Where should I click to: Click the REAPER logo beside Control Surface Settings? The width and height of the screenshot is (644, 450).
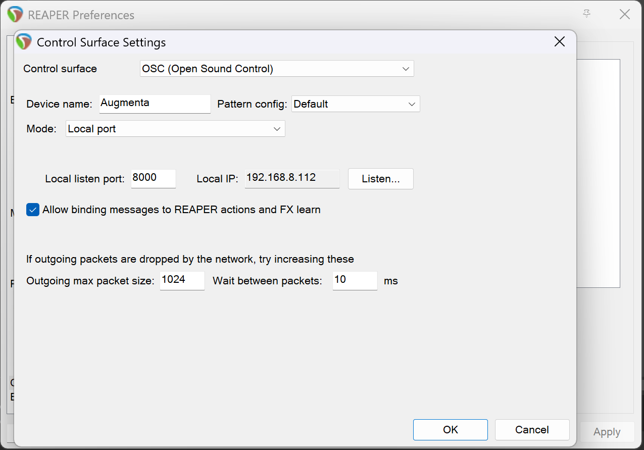pos(24,42)
